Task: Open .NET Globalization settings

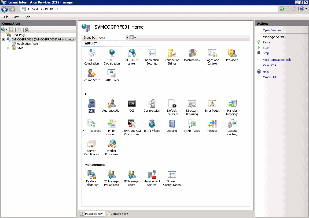Action: pyautogui.click(x=112, y=57)
